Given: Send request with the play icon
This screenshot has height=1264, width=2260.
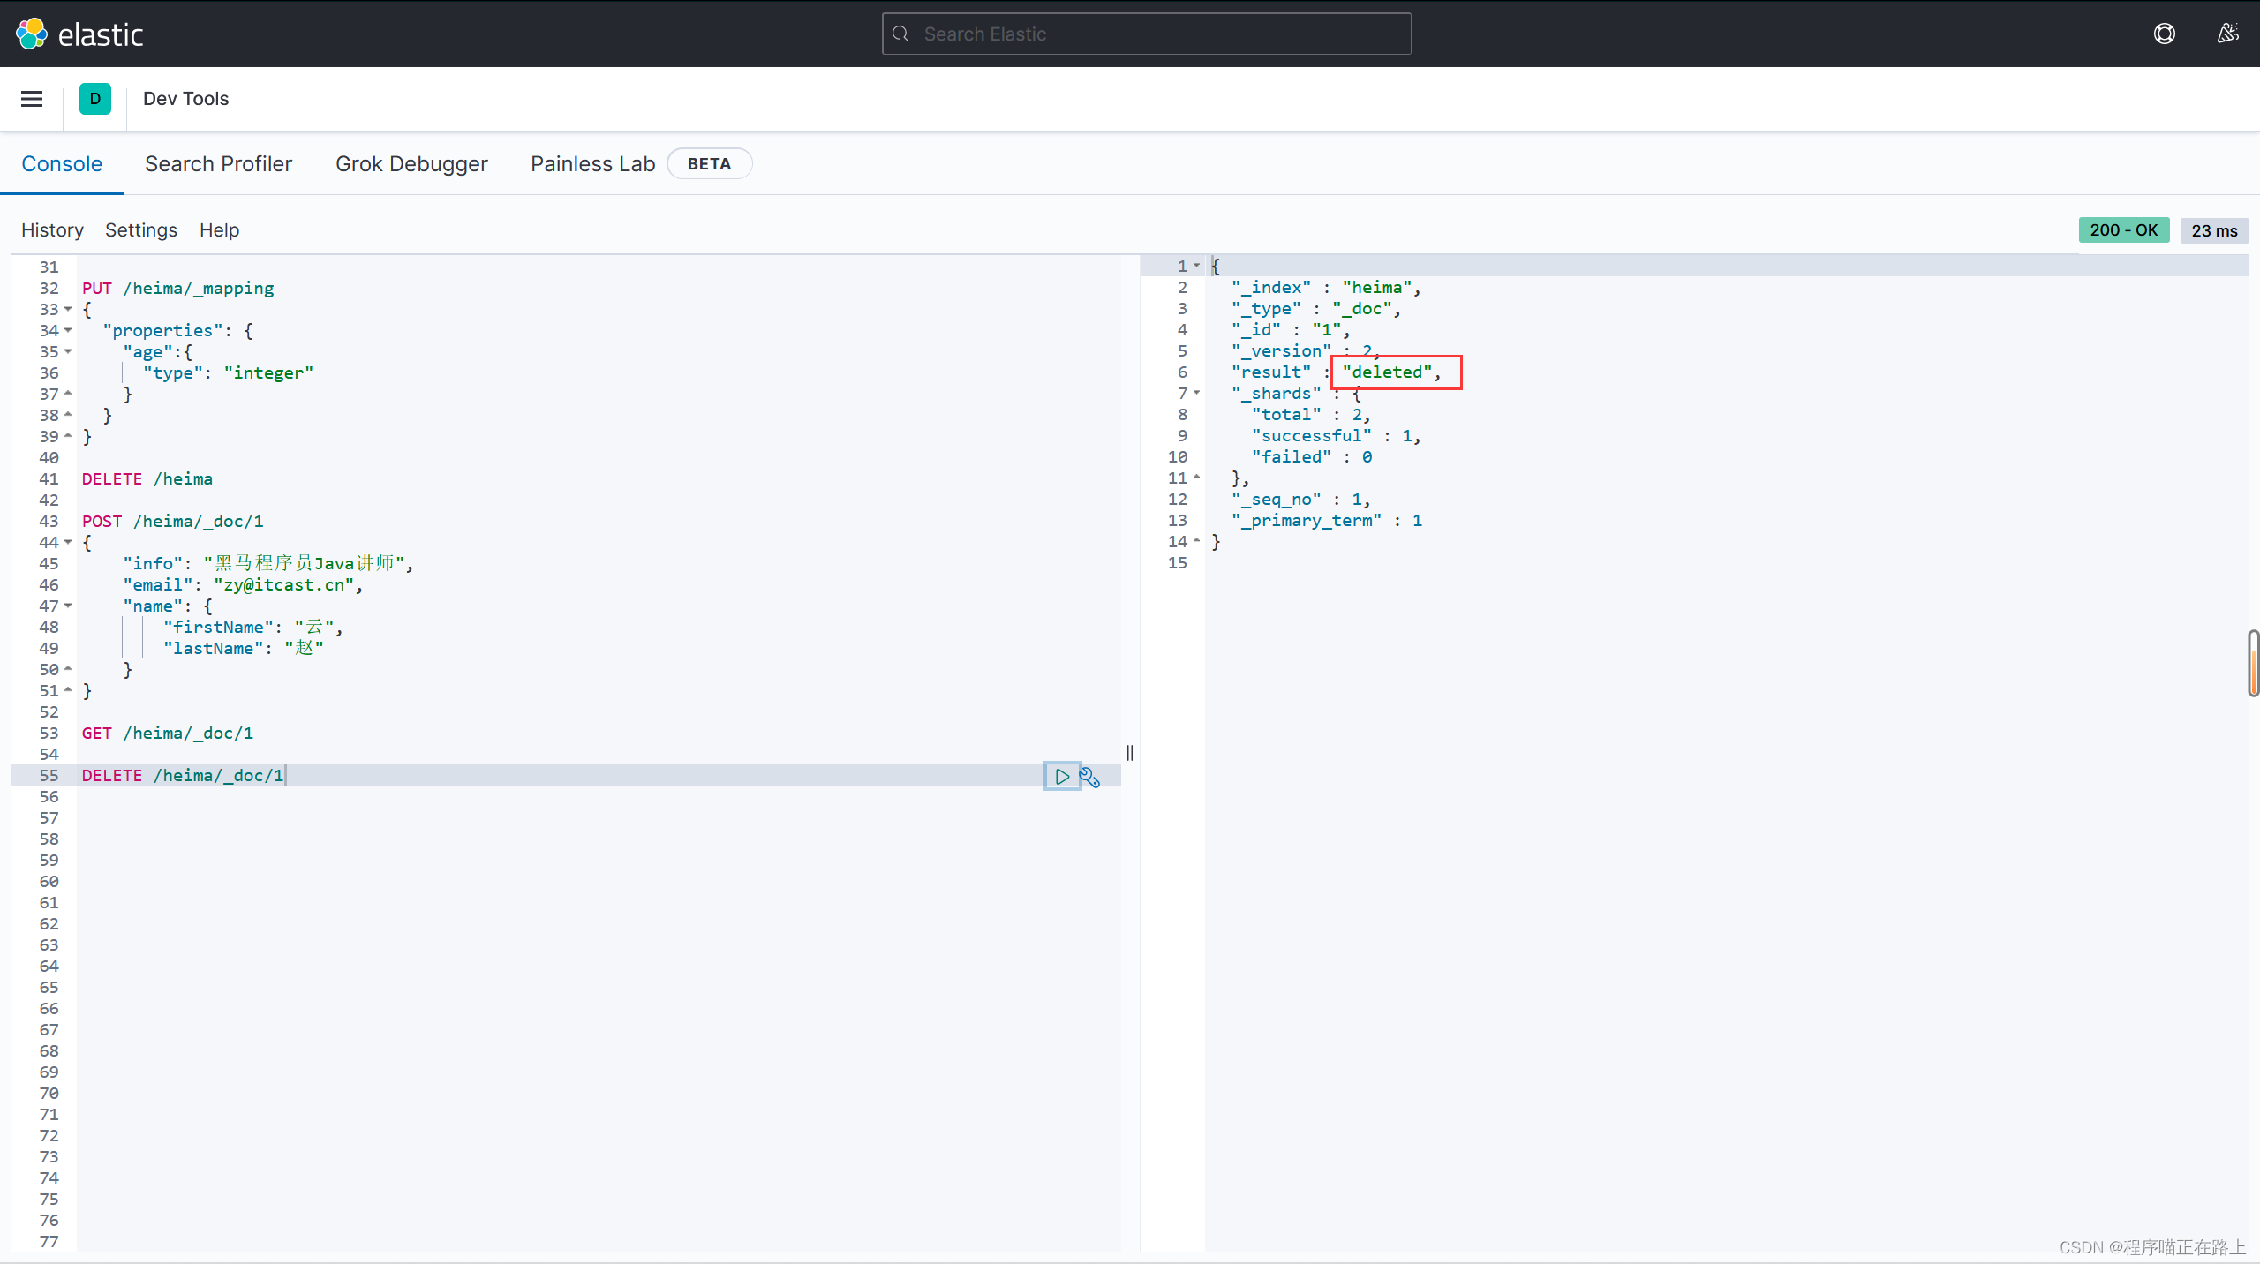Looking at the screenshot, I should tap(1062, 777).
